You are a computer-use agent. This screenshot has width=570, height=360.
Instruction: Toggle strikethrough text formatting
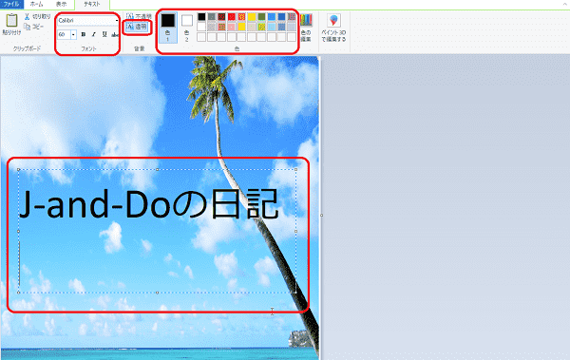115,34
